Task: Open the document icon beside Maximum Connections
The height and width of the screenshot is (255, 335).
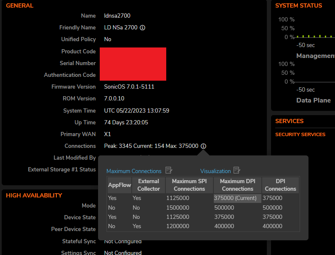Action: pos(169,171)
